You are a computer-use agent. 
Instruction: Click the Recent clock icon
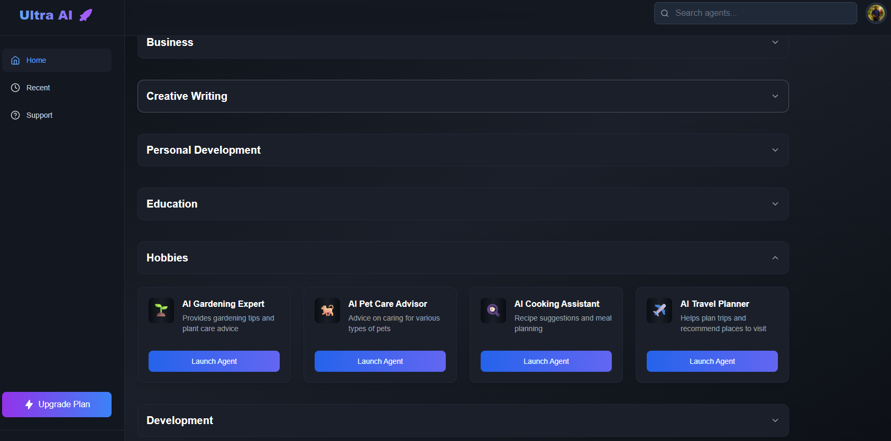[x=15, y=88]
